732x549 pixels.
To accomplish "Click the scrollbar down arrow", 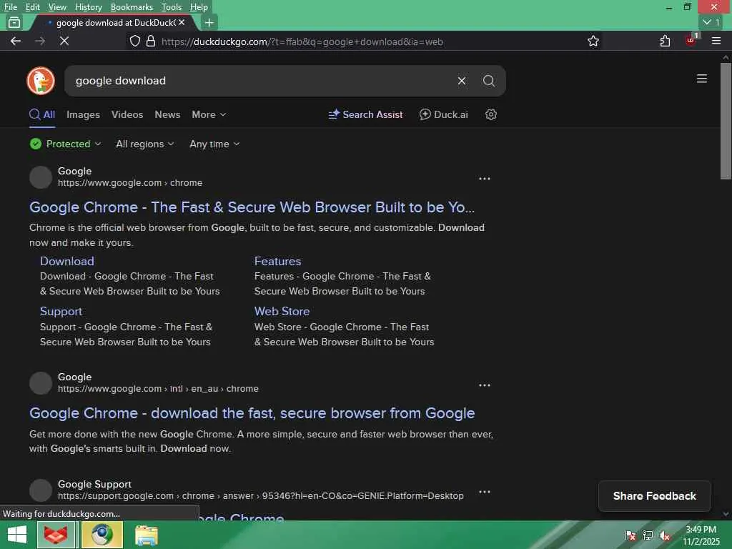I will pyautogui.click(x=726, y=514).
